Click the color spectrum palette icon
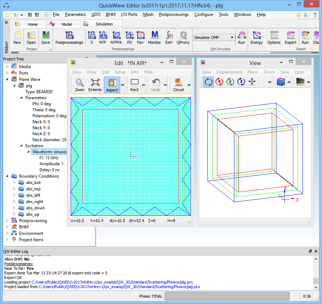Viewport: 322px width, 304px height. point(300,82)
